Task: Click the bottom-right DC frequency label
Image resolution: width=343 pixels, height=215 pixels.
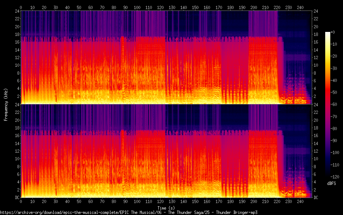Action: (316, 198)
